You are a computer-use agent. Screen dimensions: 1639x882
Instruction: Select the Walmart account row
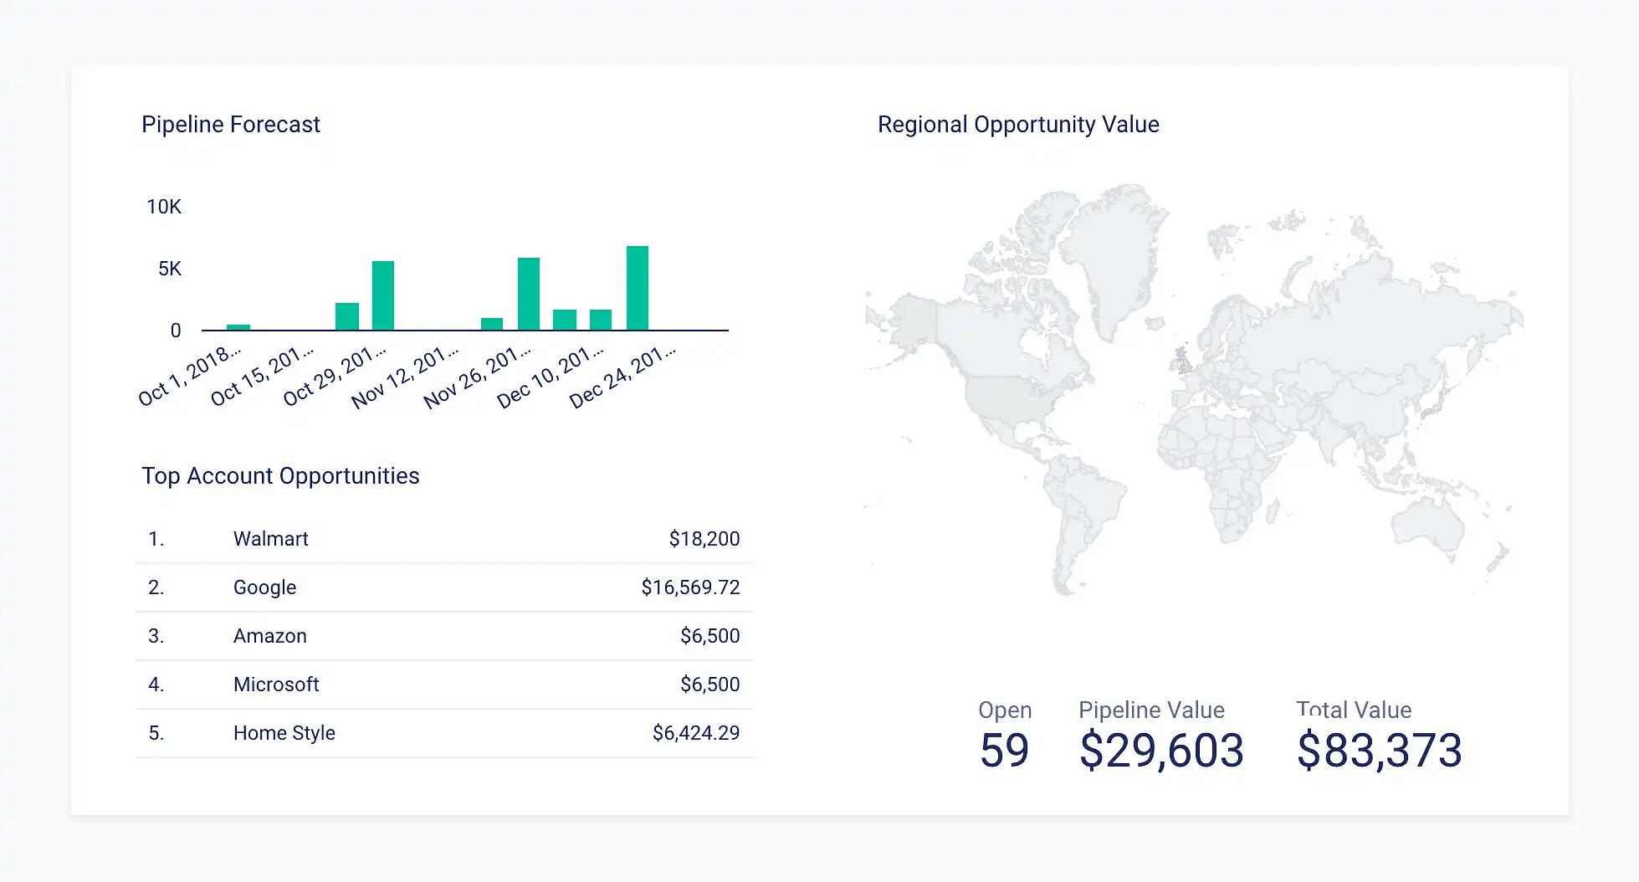[x=444, y=539]
